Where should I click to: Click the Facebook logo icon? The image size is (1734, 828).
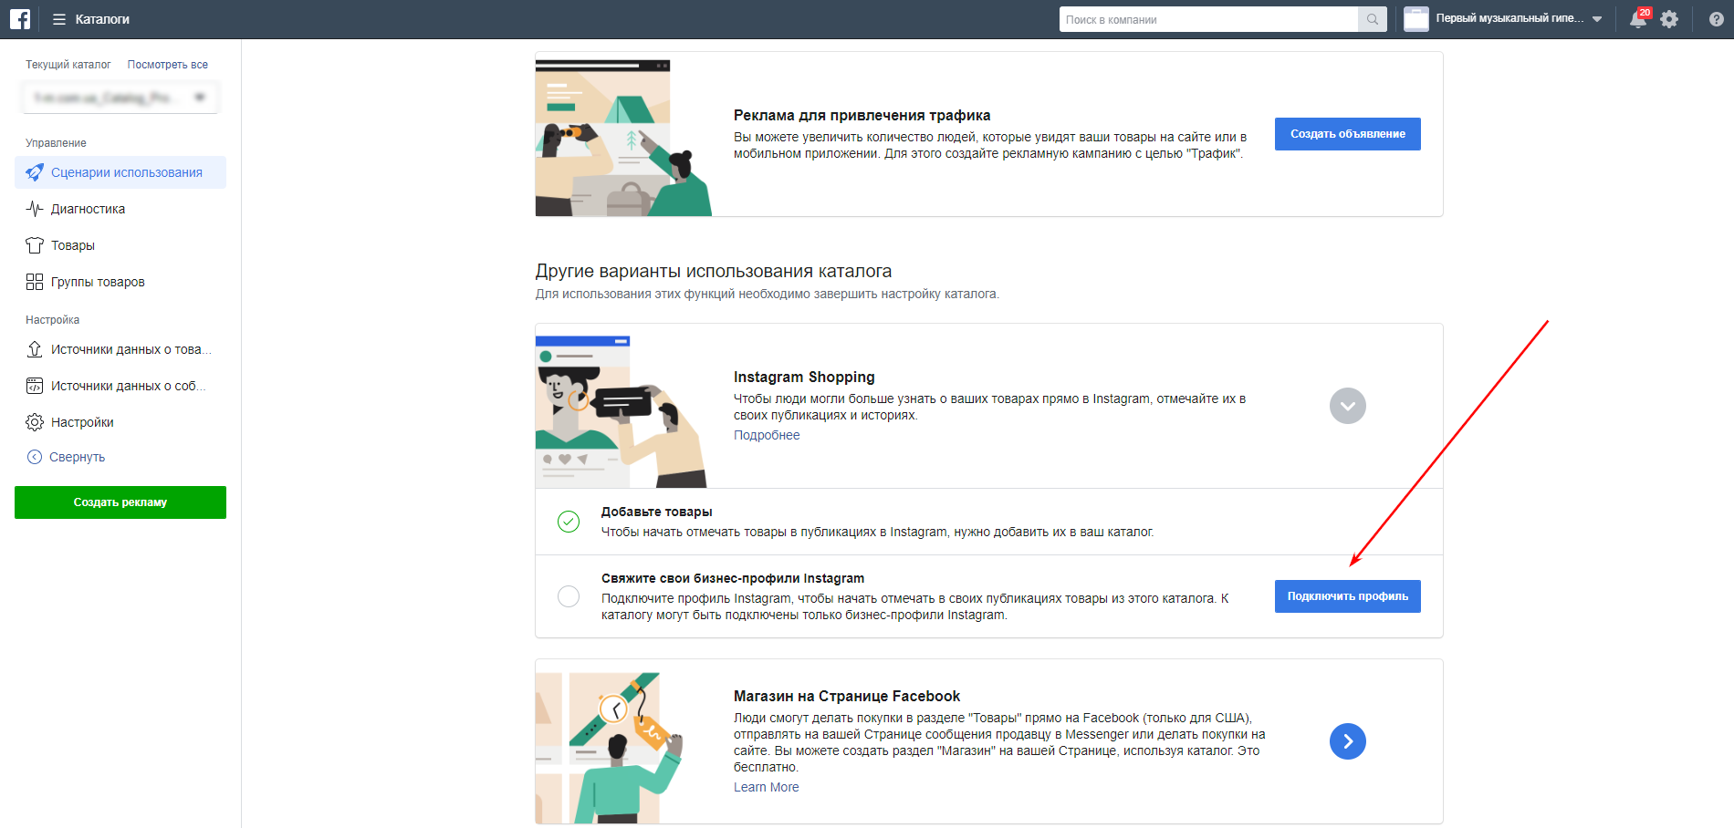coord(20,19)
